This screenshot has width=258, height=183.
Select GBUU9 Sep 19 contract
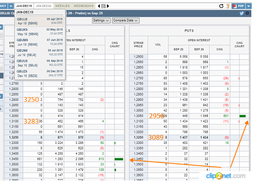click(x=40, y=63)
